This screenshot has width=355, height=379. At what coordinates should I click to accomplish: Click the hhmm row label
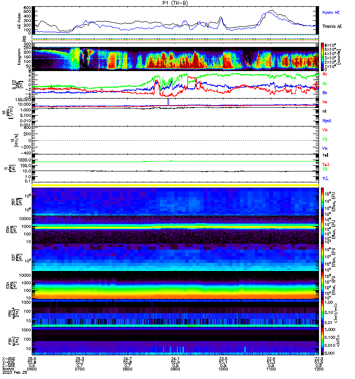8,369
